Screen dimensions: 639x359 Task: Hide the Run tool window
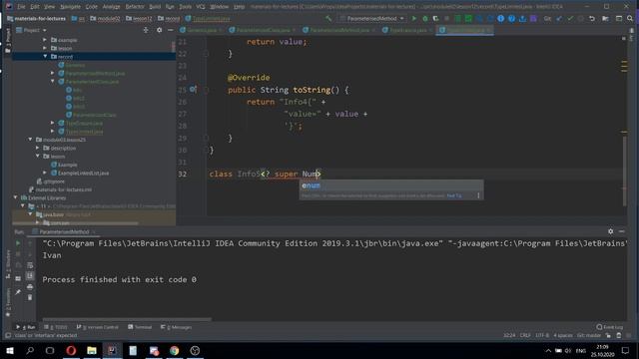621,231
